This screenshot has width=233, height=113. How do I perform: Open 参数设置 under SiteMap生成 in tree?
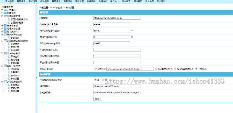(15, 63)
